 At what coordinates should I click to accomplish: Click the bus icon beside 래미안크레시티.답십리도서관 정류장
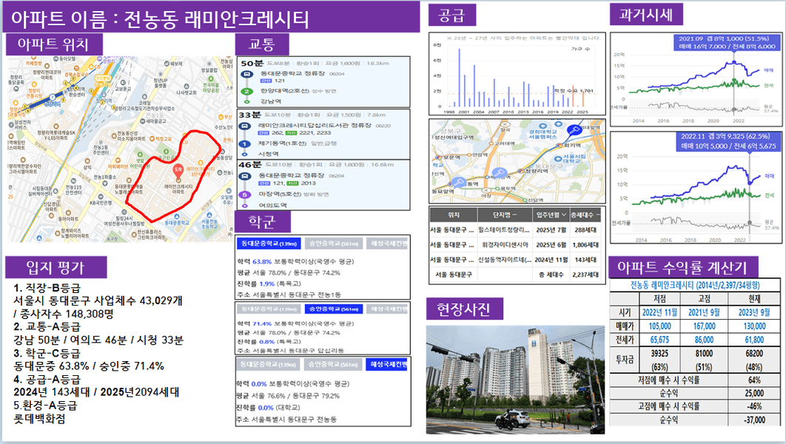click(x=244, y=126)
